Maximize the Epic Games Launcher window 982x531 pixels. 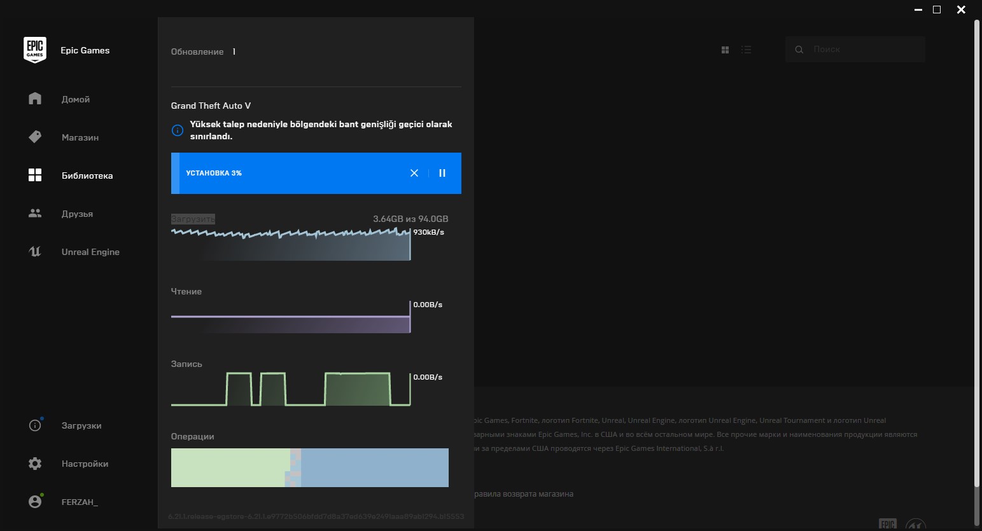click(x=937, y=10)
